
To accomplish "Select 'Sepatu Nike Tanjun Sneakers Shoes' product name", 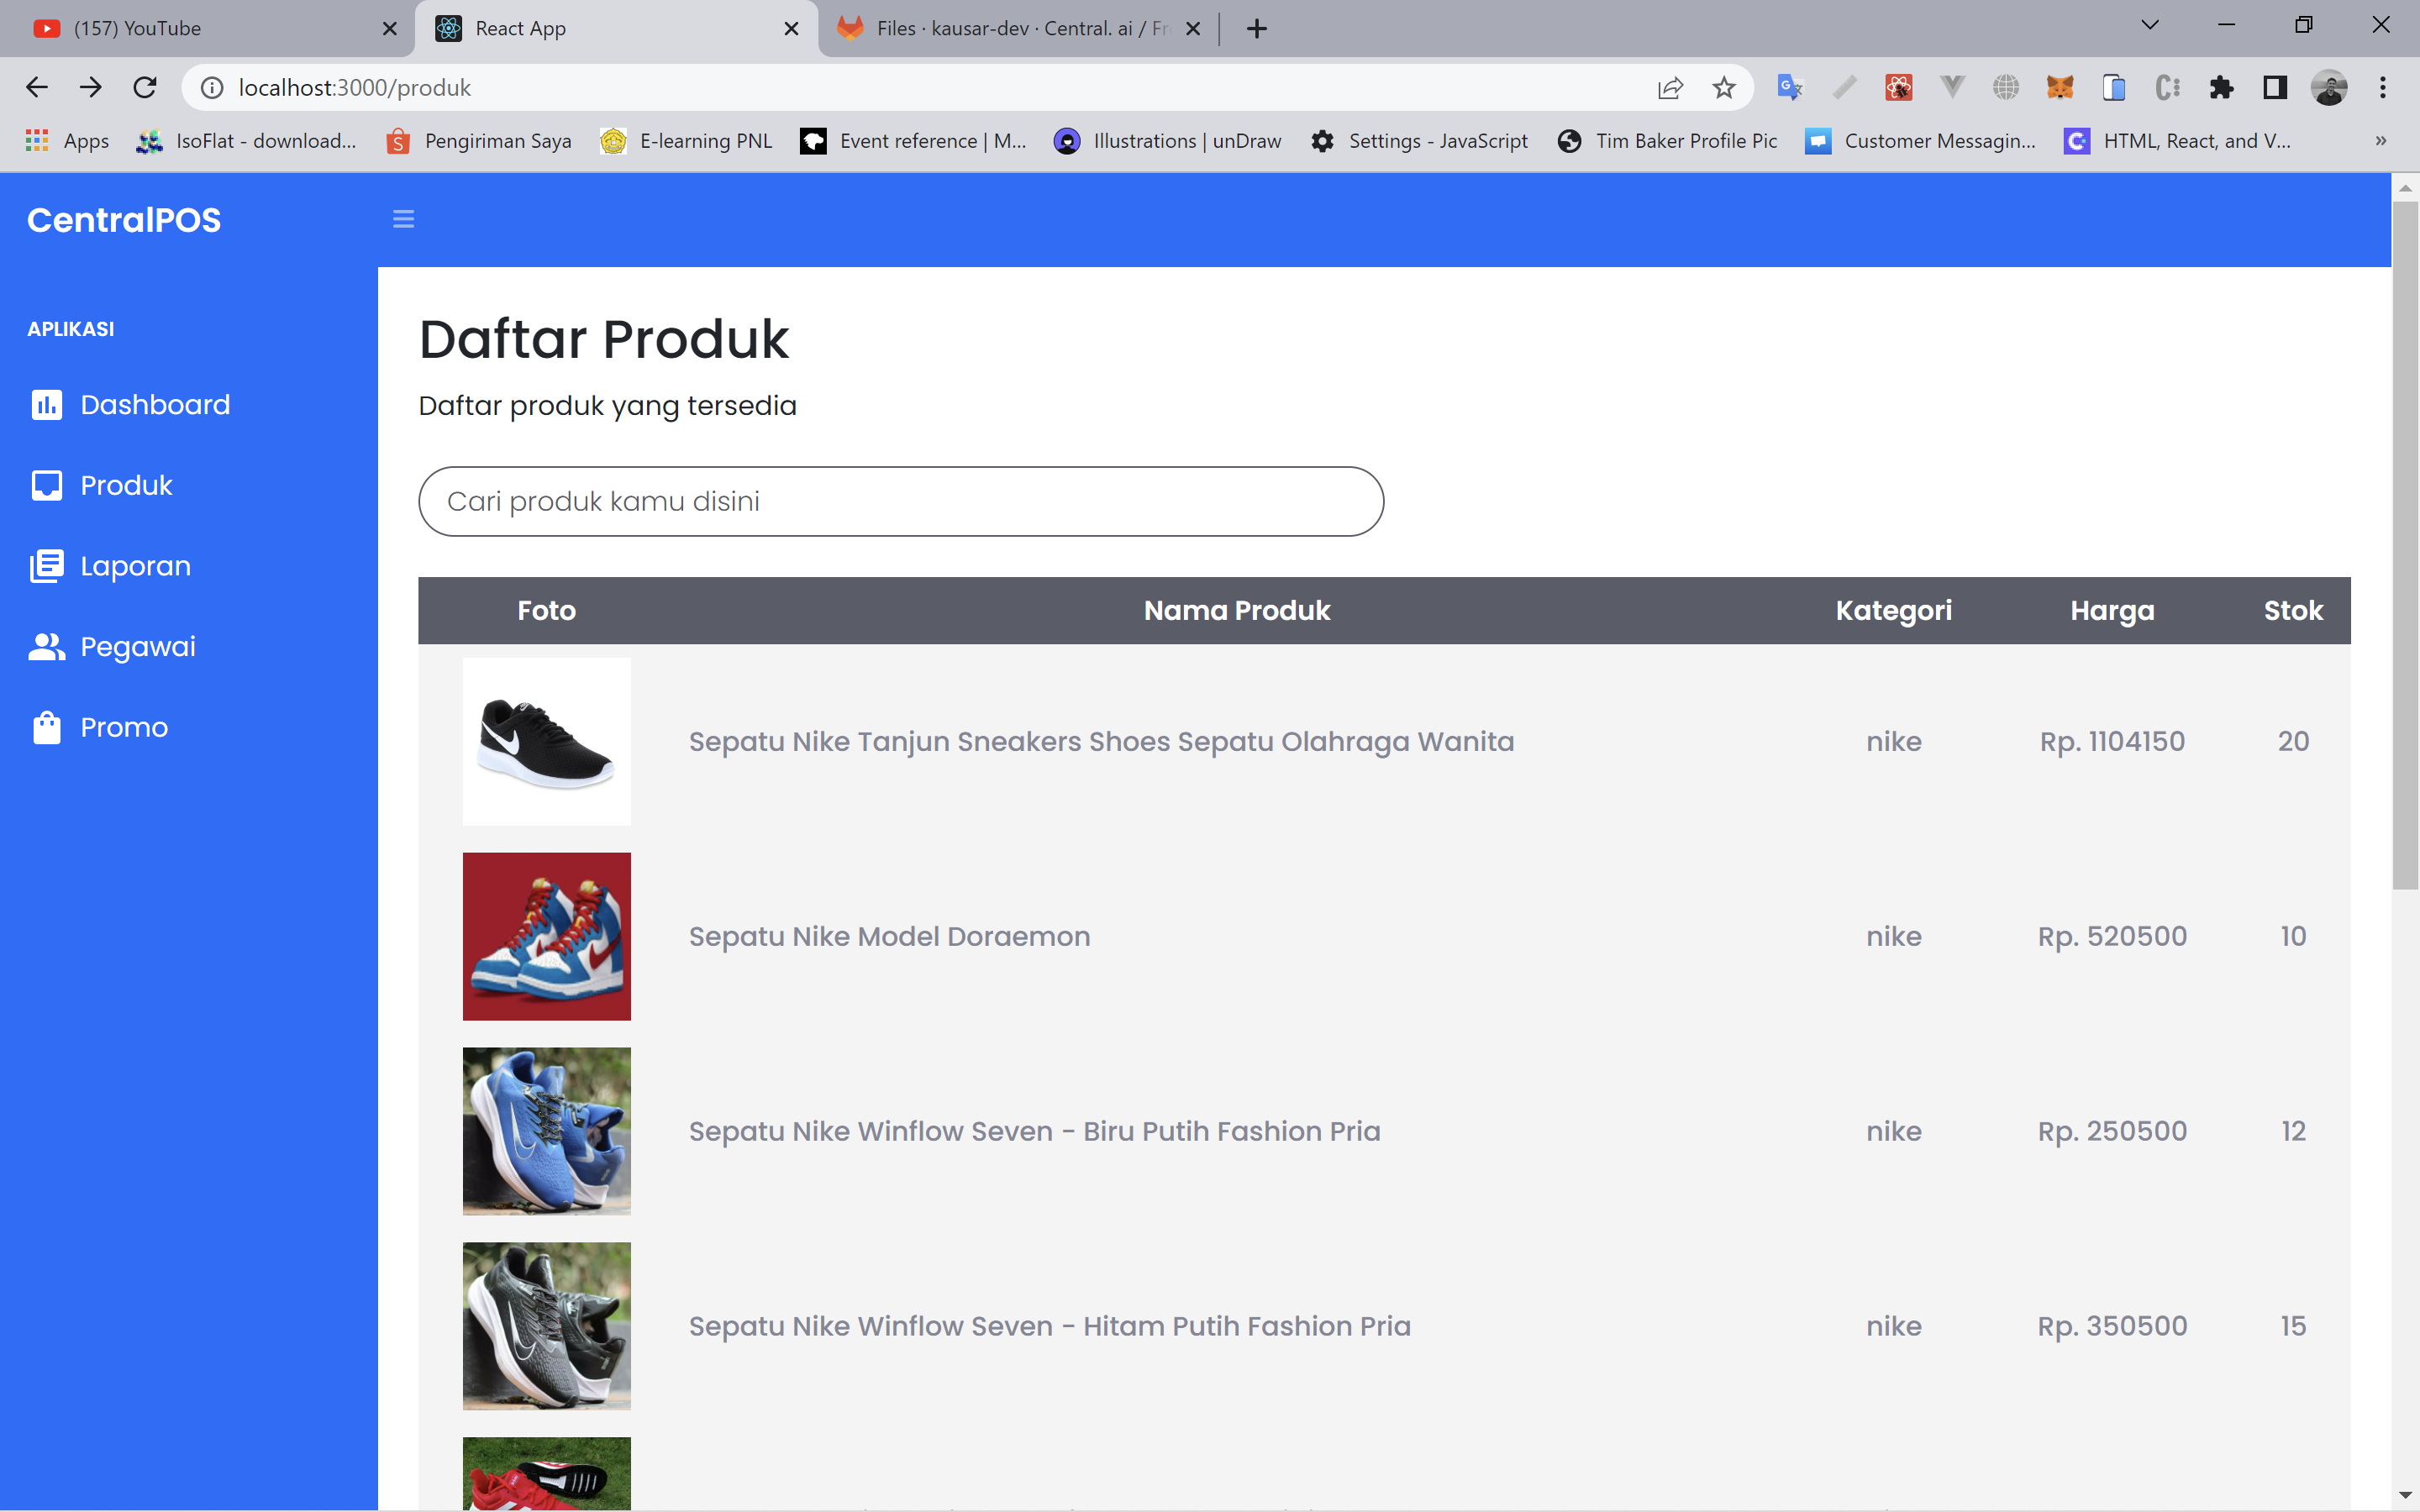I will click(x=1102, y=741).
